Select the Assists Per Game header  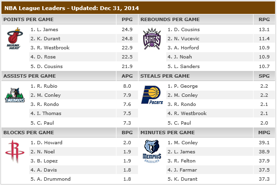pos(30,76)
